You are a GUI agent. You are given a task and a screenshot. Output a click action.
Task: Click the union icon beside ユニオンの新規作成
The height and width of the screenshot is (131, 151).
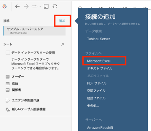point(7,101)
